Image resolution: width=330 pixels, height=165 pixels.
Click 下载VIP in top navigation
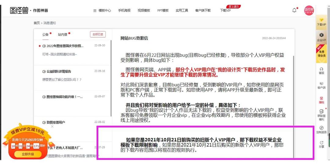(225, 10)
